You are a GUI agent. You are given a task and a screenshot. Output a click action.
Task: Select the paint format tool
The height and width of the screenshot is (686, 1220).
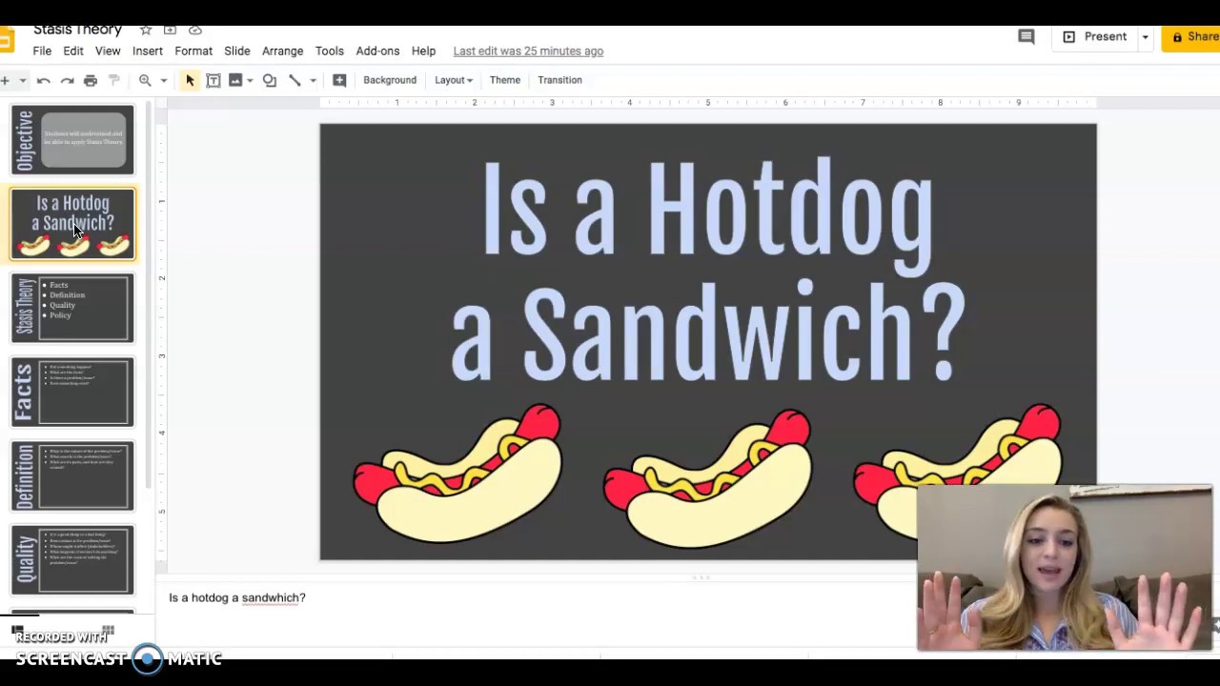pos(114,80)
